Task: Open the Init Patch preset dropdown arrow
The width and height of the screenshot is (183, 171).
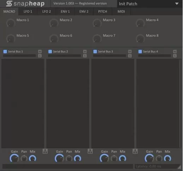Action: click(177, 4)
